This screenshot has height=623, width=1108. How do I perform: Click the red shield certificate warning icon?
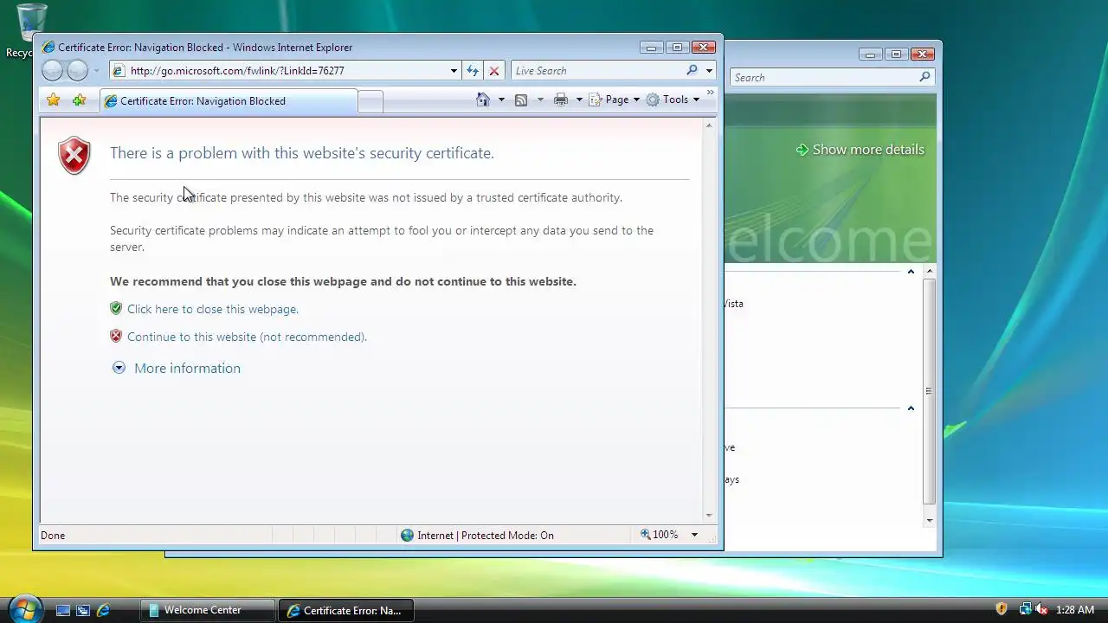(x=74, y=156)
